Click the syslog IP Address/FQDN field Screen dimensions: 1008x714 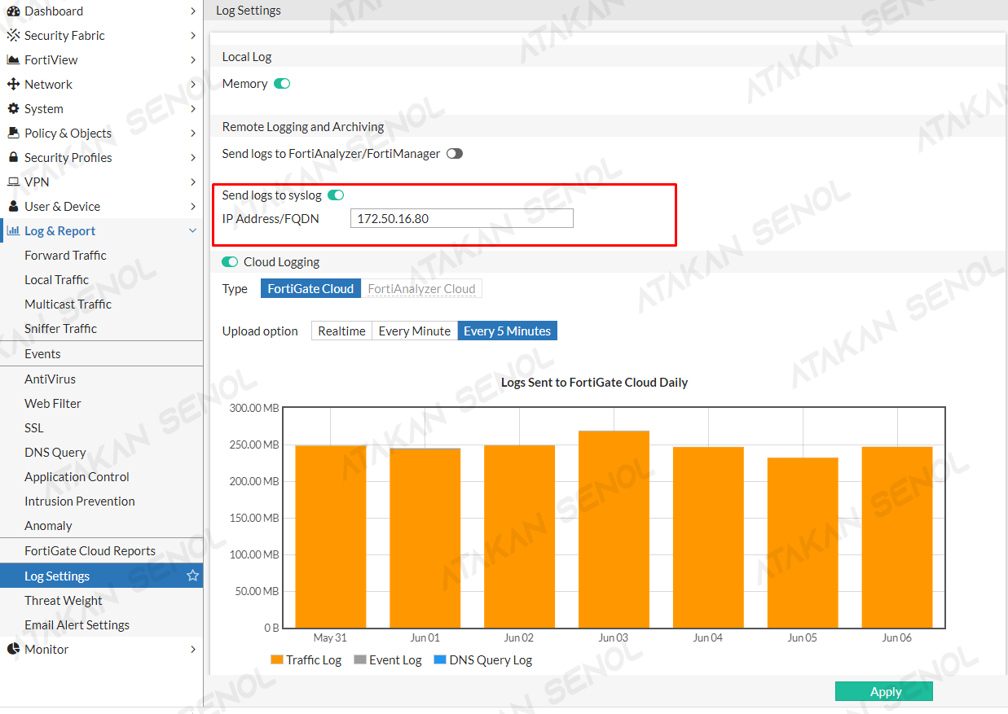462,218
